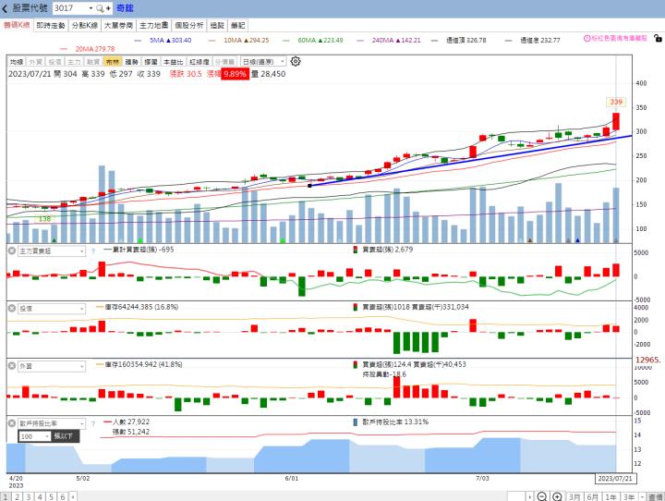Viewport: 665px width, 501px height.
Task: Toggle 均線 moving average overlay
Action: [x=17, y=62]
